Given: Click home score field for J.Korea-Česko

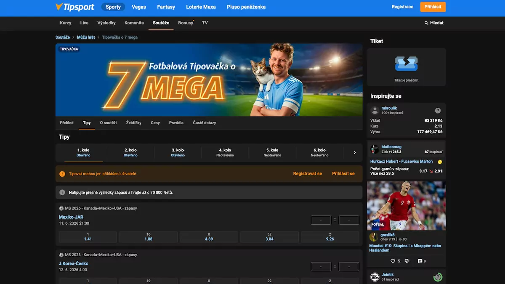Looking at the screenshot, I should pos(321,266).
